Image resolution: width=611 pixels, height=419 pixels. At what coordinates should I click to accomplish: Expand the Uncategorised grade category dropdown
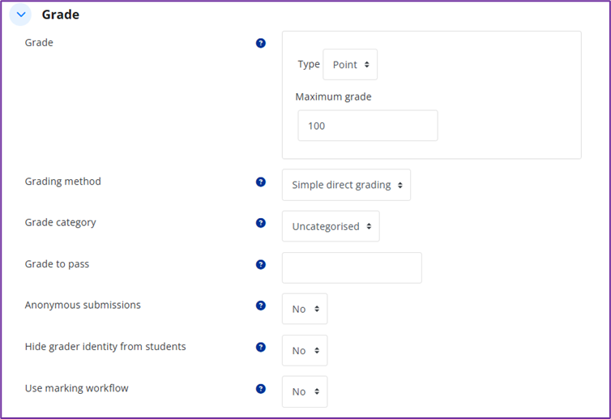pos(331,226)
